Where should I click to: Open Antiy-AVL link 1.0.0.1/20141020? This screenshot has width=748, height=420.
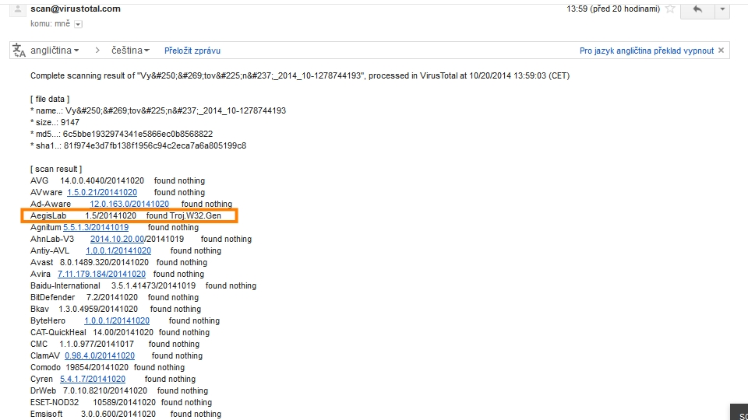118,250
